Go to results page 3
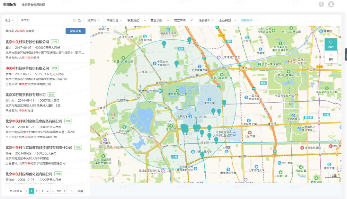The height and width of the screenshot is (199, 347). (42, 191)
